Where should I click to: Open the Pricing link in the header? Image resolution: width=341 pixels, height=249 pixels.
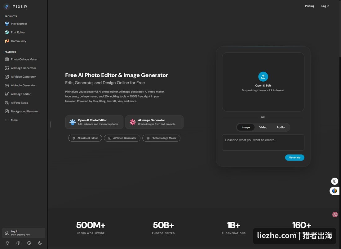pos(309,6)
